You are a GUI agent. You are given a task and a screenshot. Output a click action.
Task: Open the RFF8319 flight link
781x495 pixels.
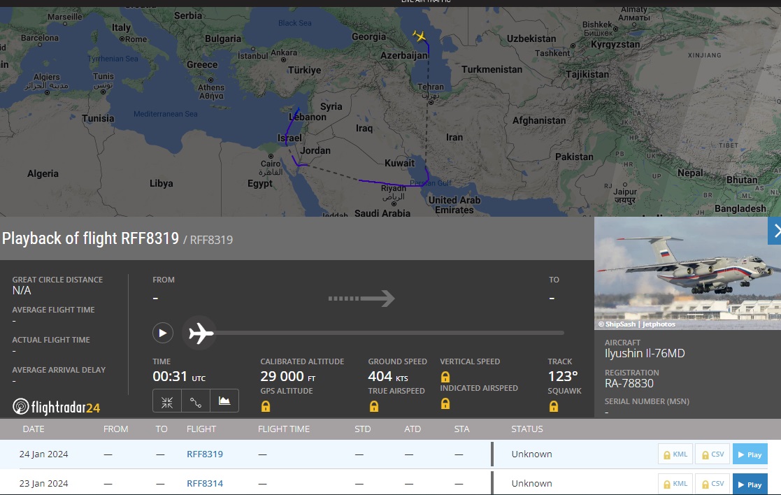[205, 454]
